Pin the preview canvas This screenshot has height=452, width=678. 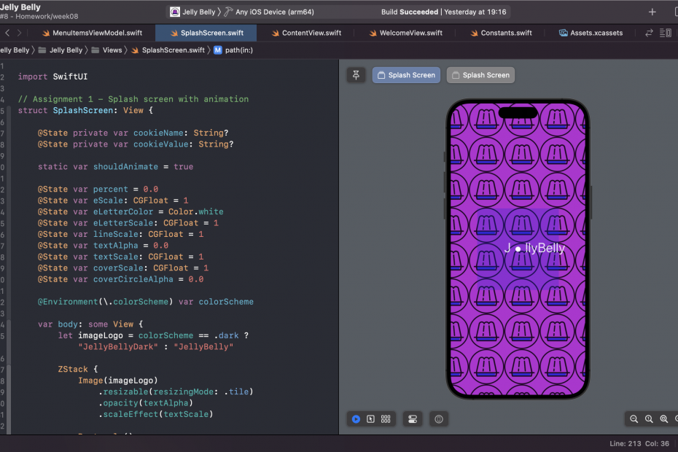pyautogui.click(x=356, y=75)
